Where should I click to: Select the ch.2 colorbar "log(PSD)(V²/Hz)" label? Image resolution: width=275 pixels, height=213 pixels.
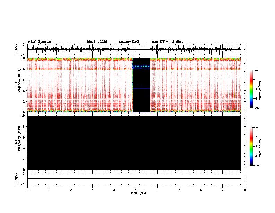(x=260, y=148)
